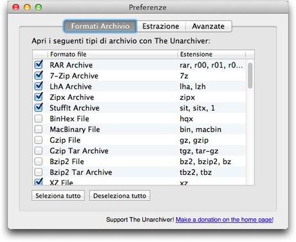Close the Preferenze window with red button
Image resolution: width=296 pixels, height=242 pixels.
click(x=15, y=8)
